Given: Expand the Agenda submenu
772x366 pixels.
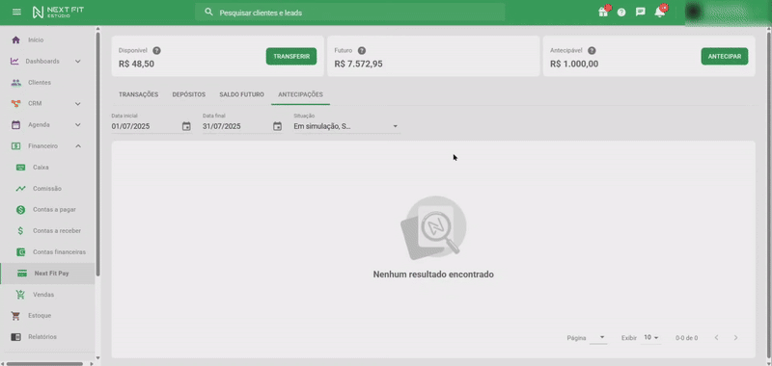Looking at the screenshot, I should (x=78, y=125).
